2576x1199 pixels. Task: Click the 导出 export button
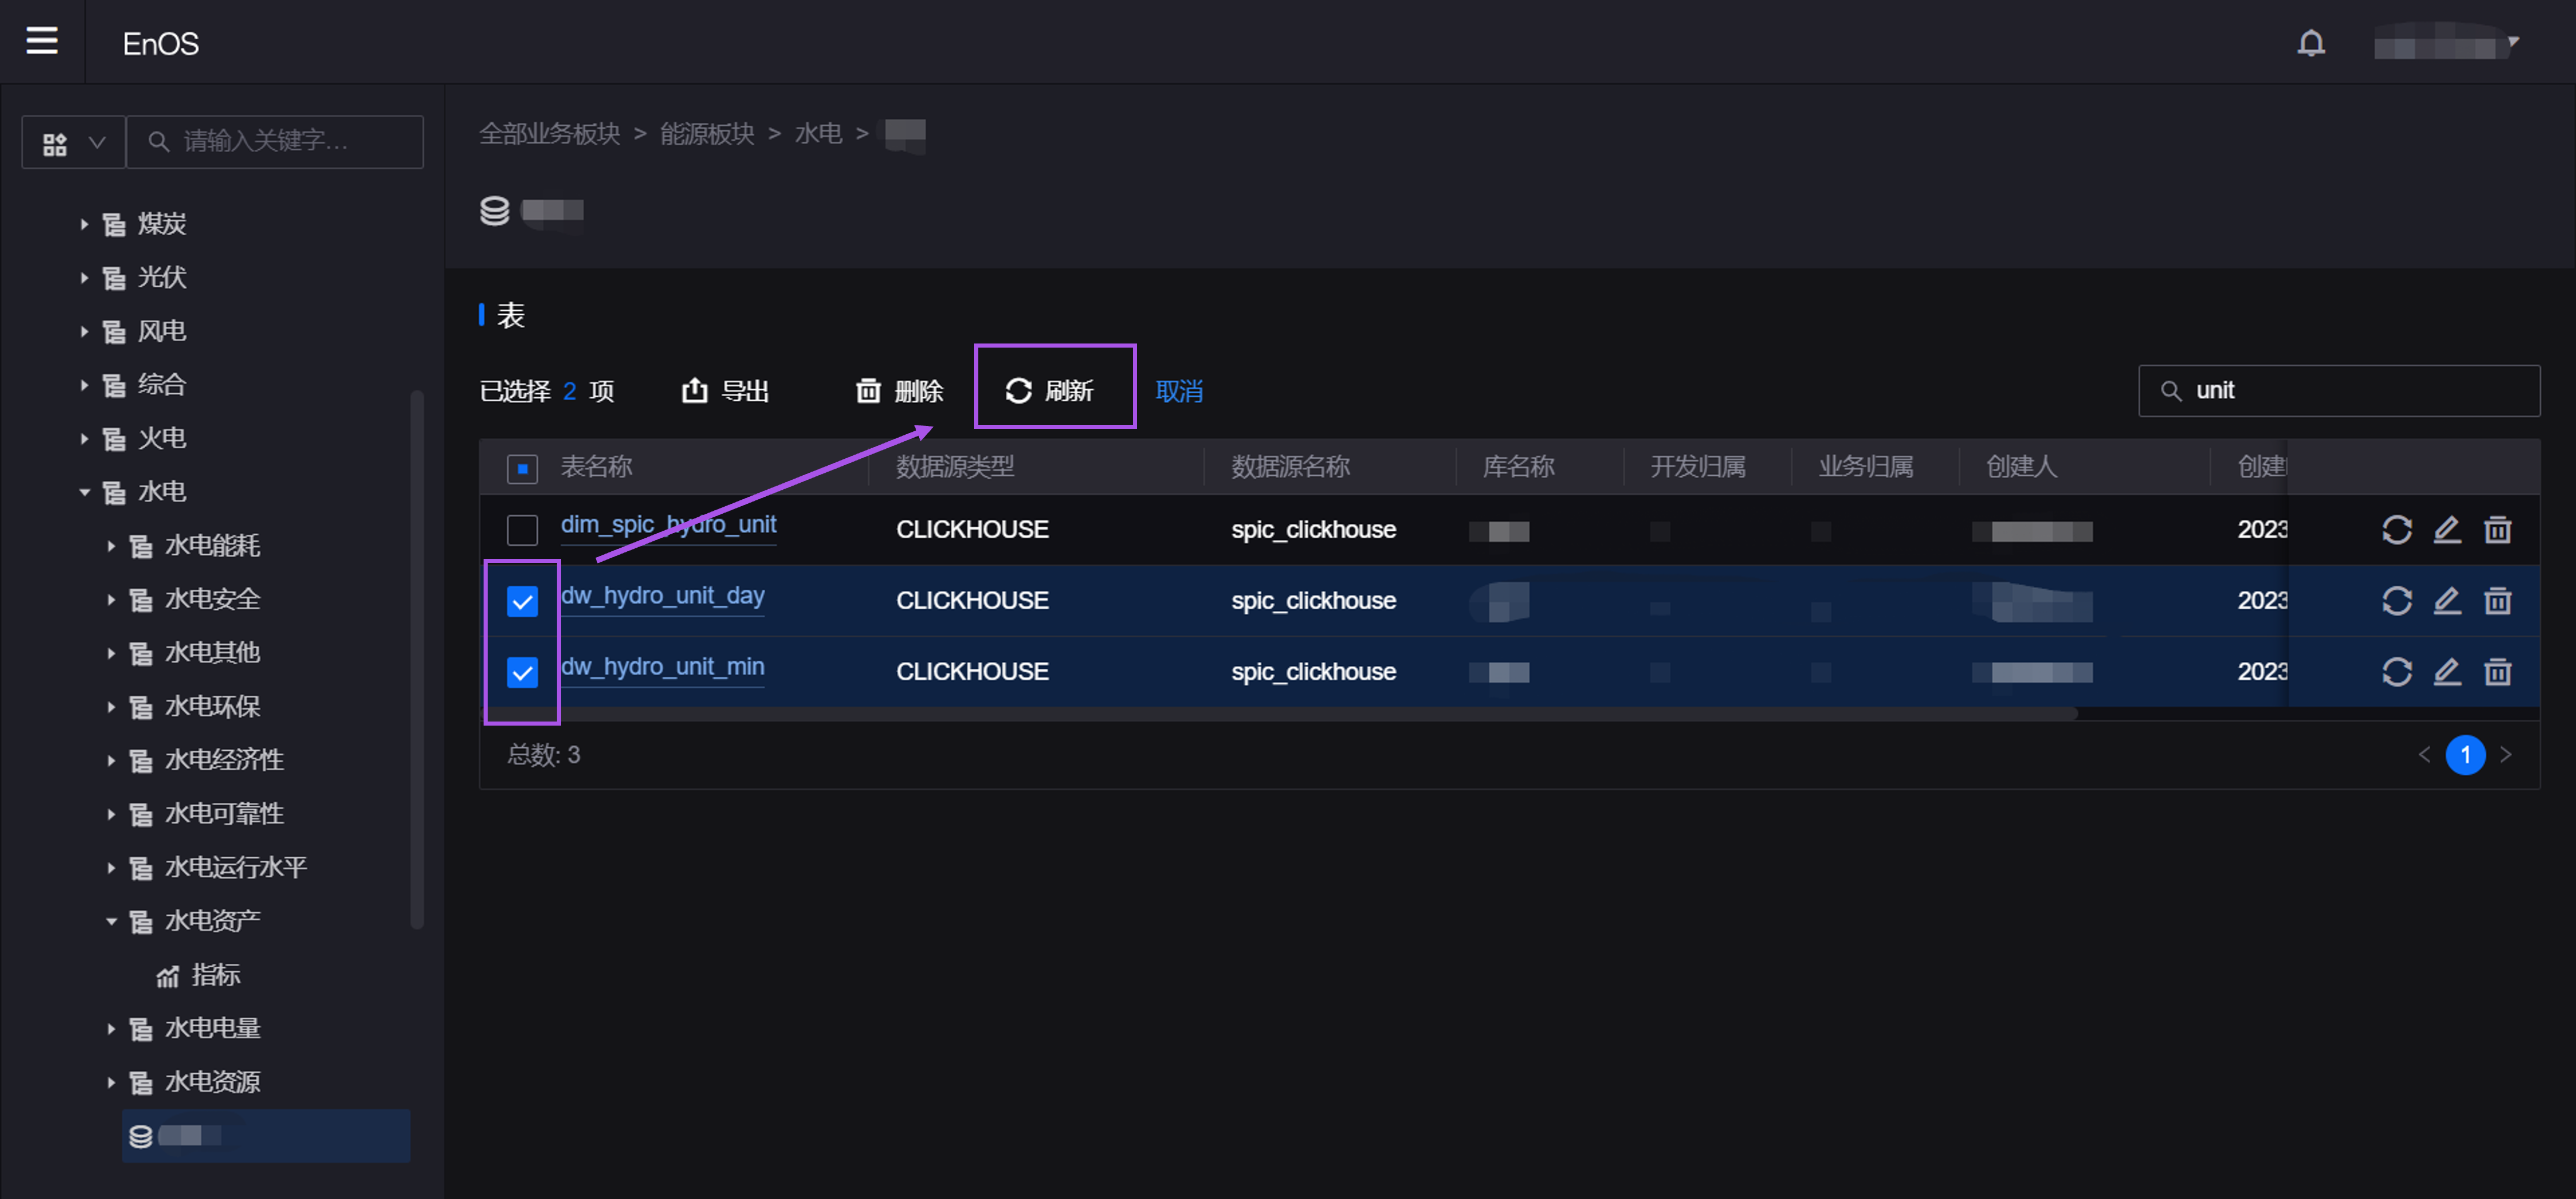pos(725,391)
